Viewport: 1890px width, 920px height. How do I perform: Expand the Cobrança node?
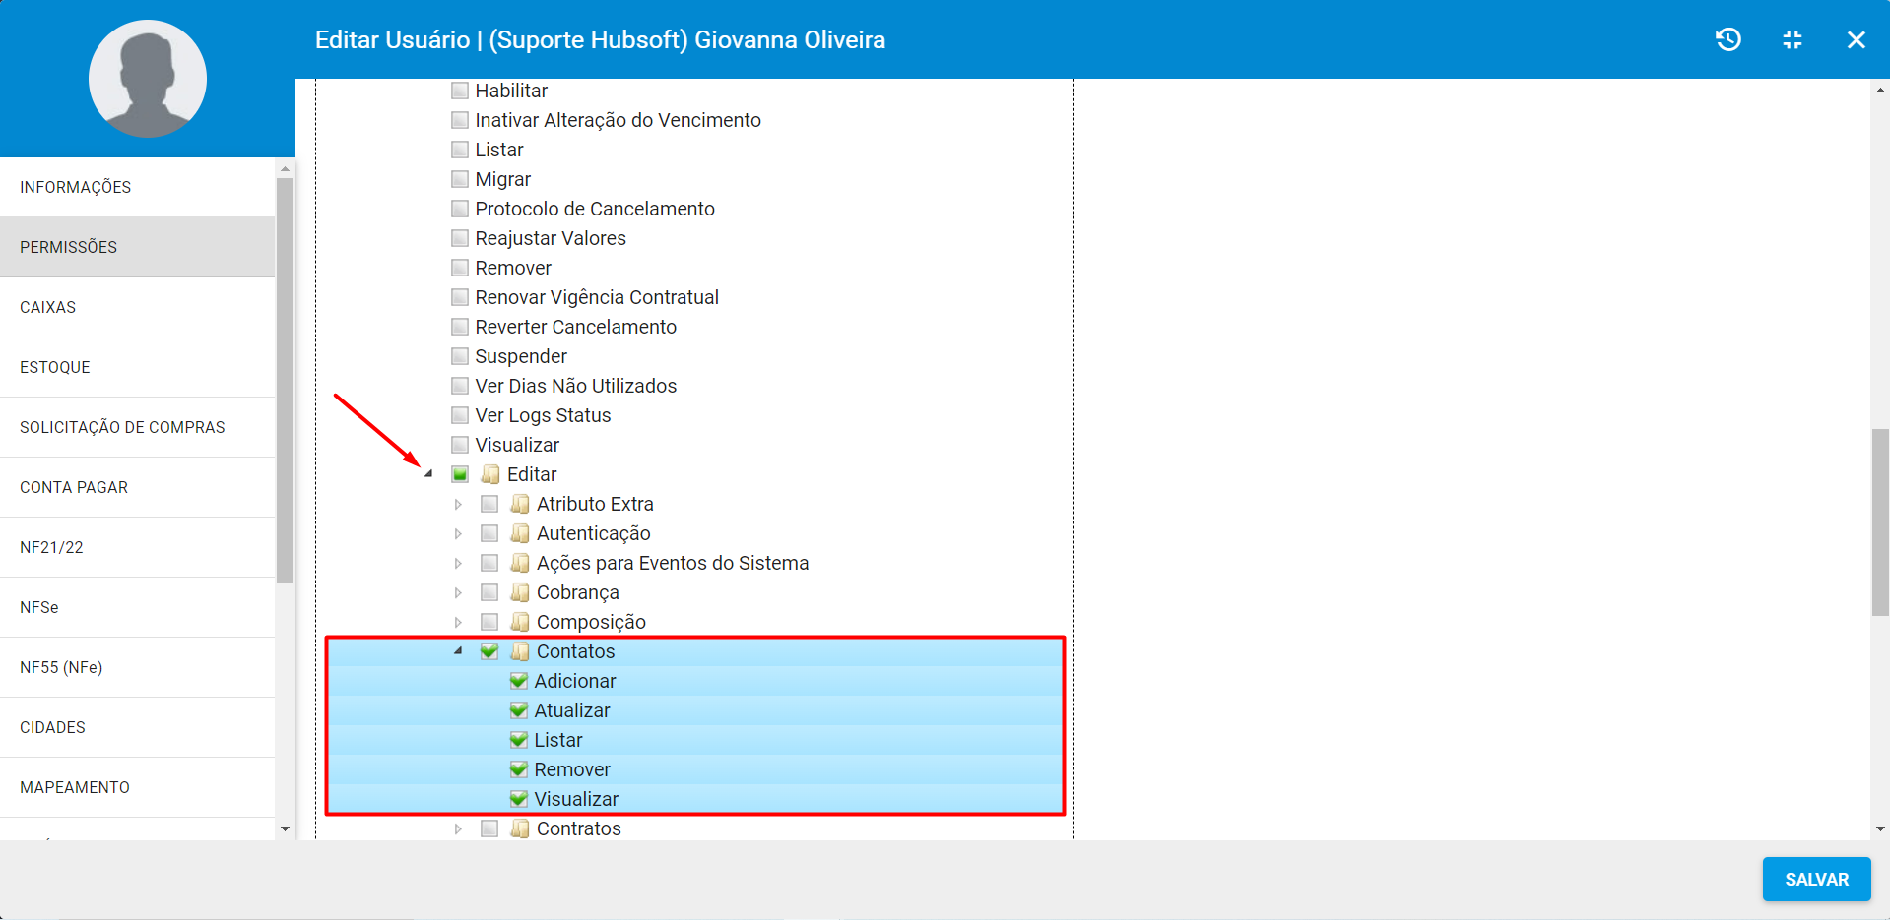coord(458,592)
